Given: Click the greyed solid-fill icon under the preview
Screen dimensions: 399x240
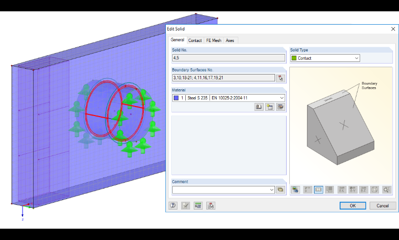Looking at the screenshot, I should tap(329, 190).
